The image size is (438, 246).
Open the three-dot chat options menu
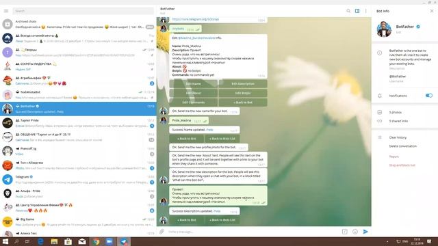[x=365, y=11]
